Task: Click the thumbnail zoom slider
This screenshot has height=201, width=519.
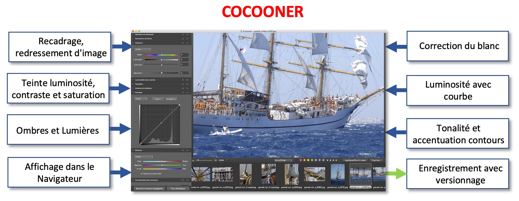Action: (x=204, y=160)
